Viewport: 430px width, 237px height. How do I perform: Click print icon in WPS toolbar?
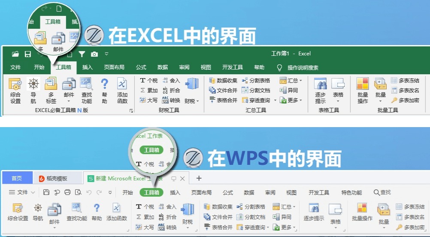[67, 192]
